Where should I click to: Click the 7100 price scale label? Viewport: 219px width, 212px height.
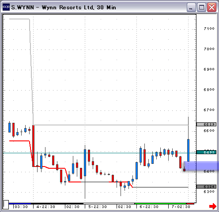click(209, 29)
